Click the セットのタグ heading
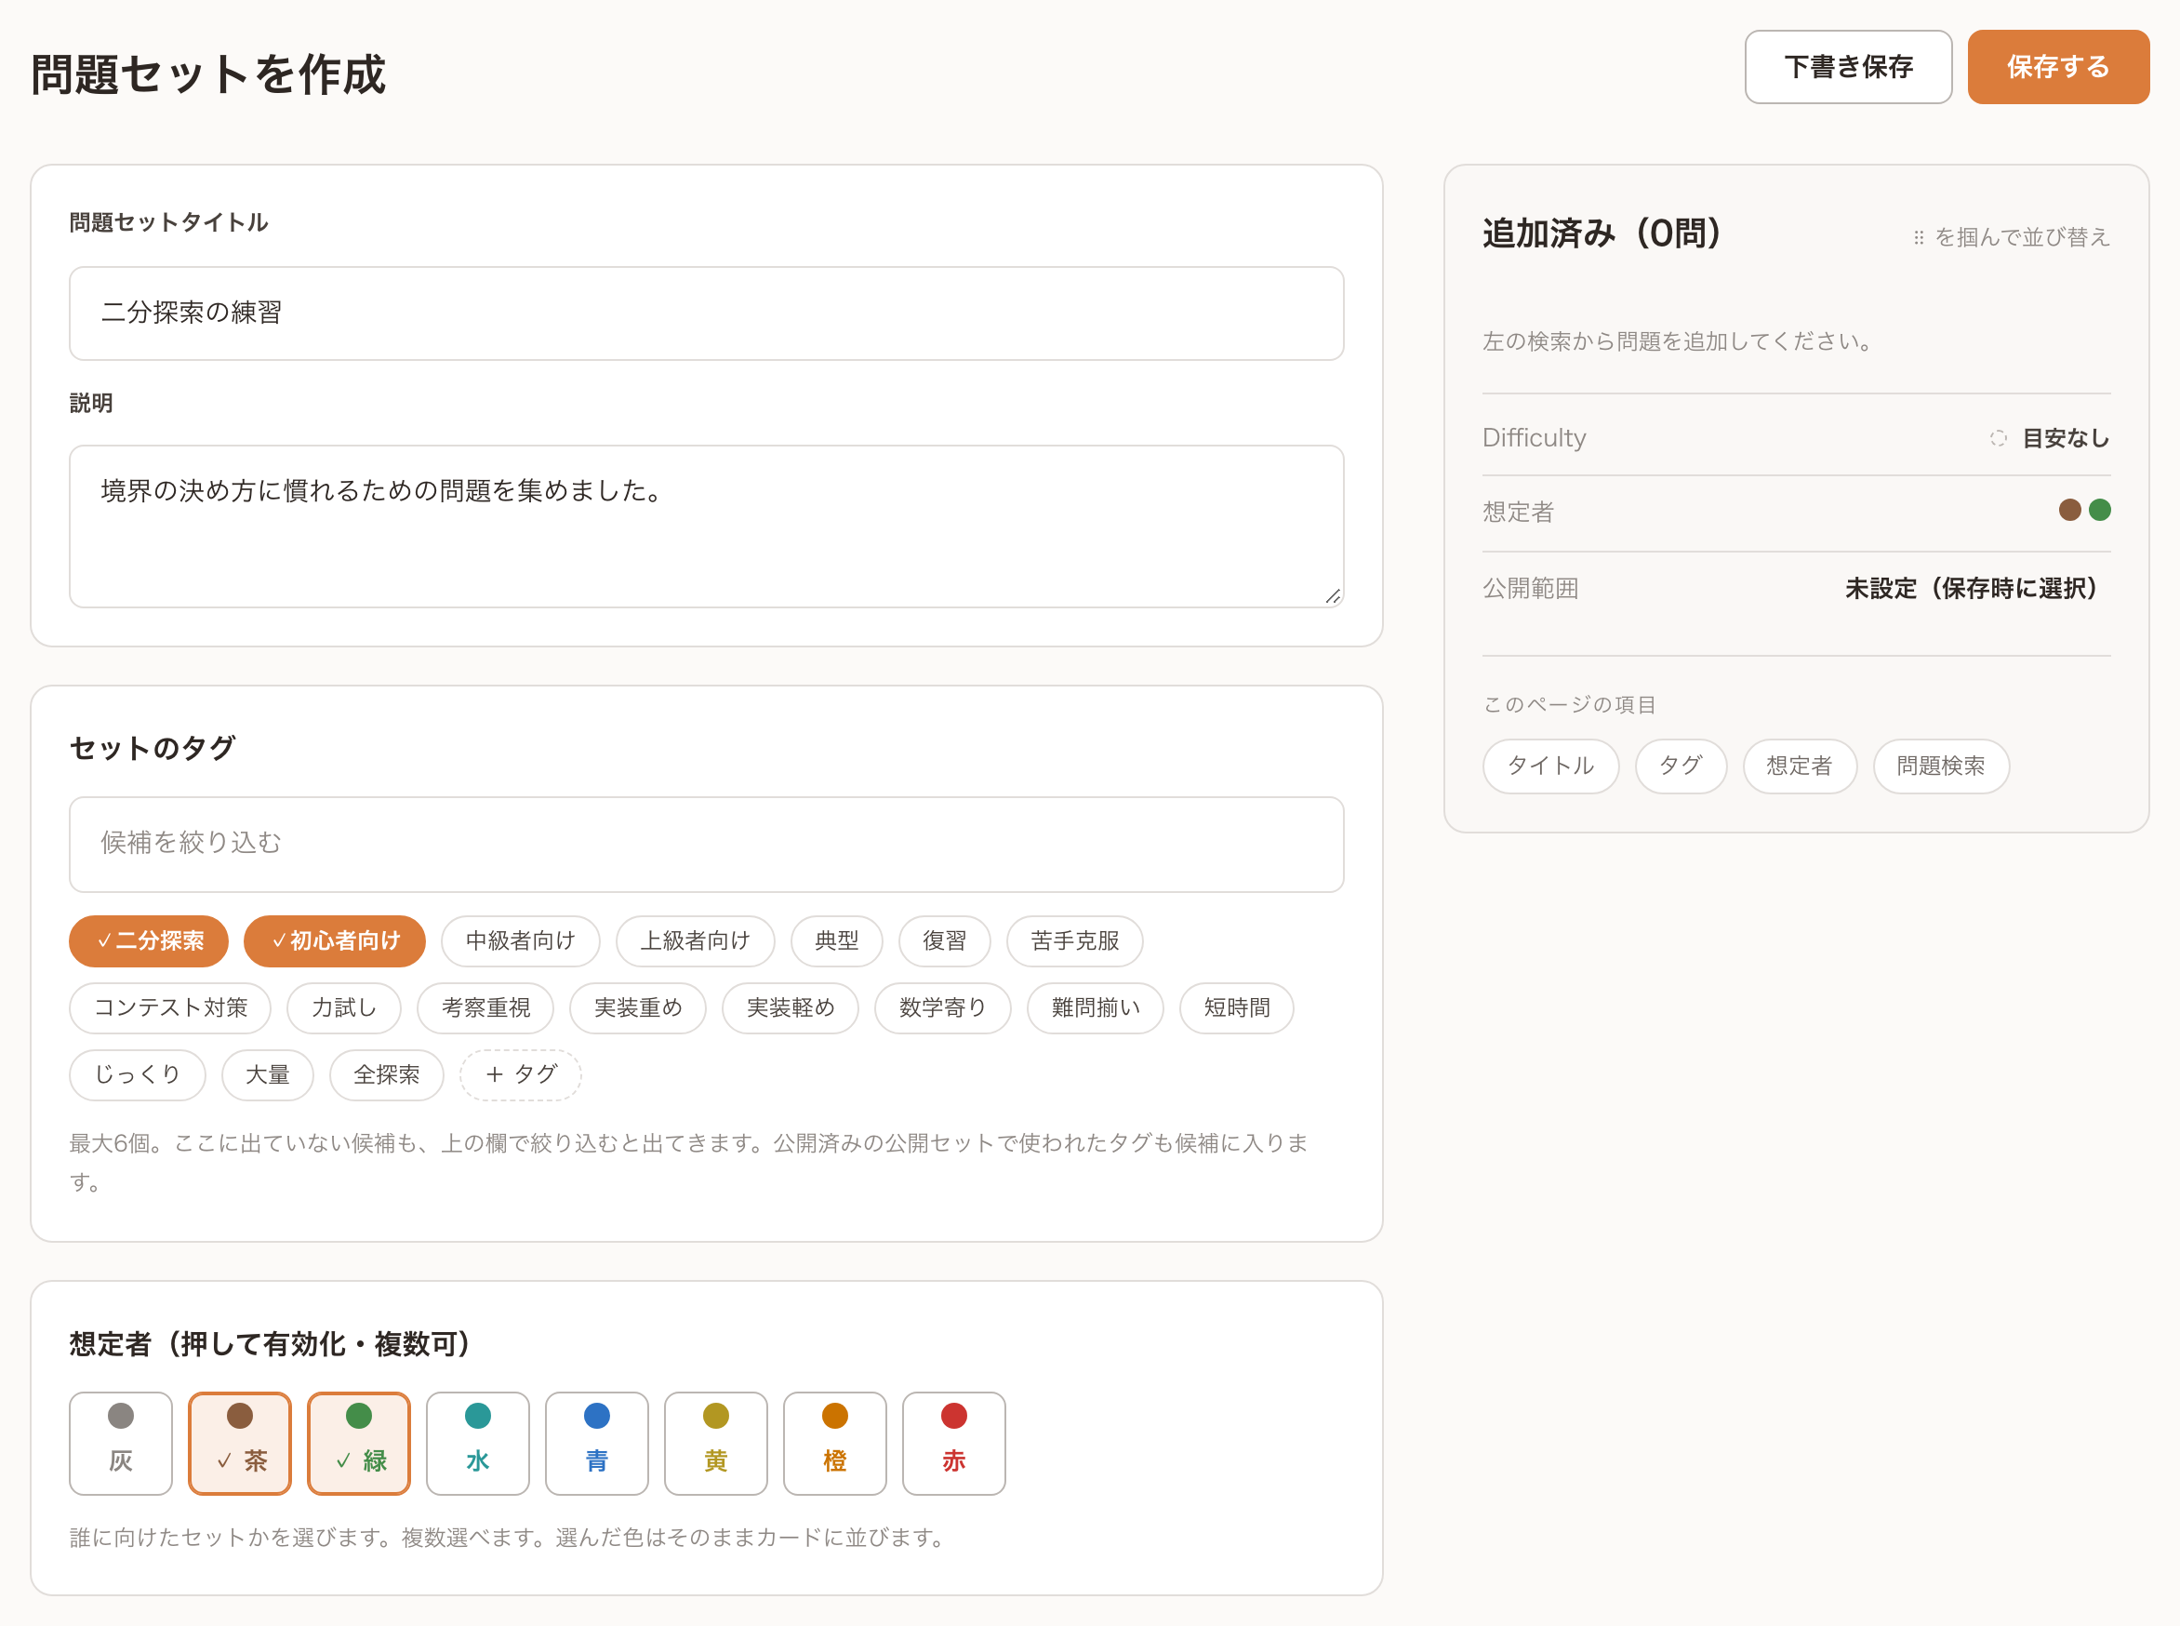Viewport: 2180px width, 1626px height. [x=153, y=748]
